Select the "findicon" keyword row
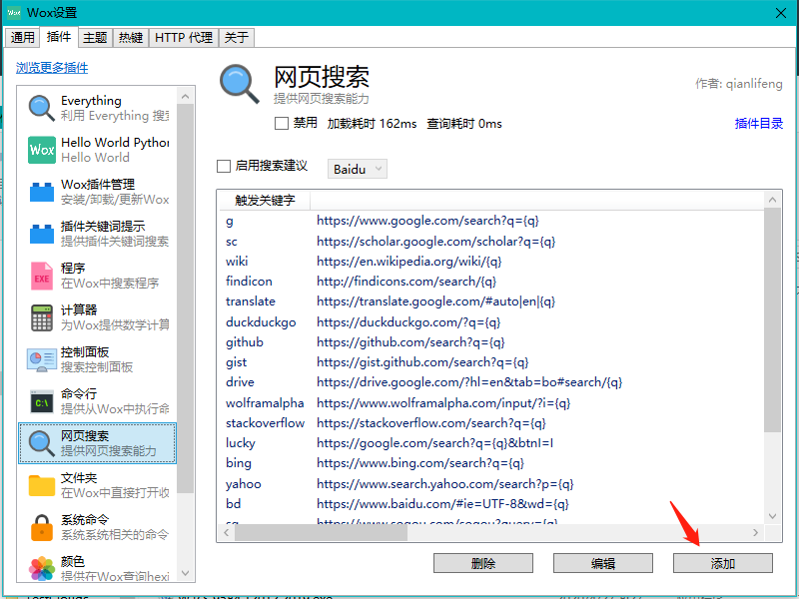 (491, 282)
